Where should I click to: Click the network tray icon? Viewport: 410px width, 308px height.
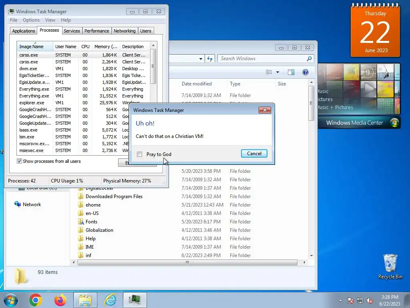click(360, 300)
